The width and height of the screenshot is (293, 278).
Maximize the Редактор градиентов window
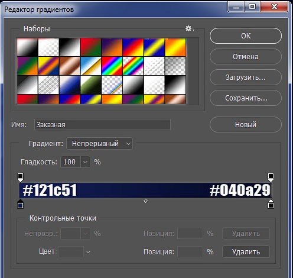tap(252, 7)
